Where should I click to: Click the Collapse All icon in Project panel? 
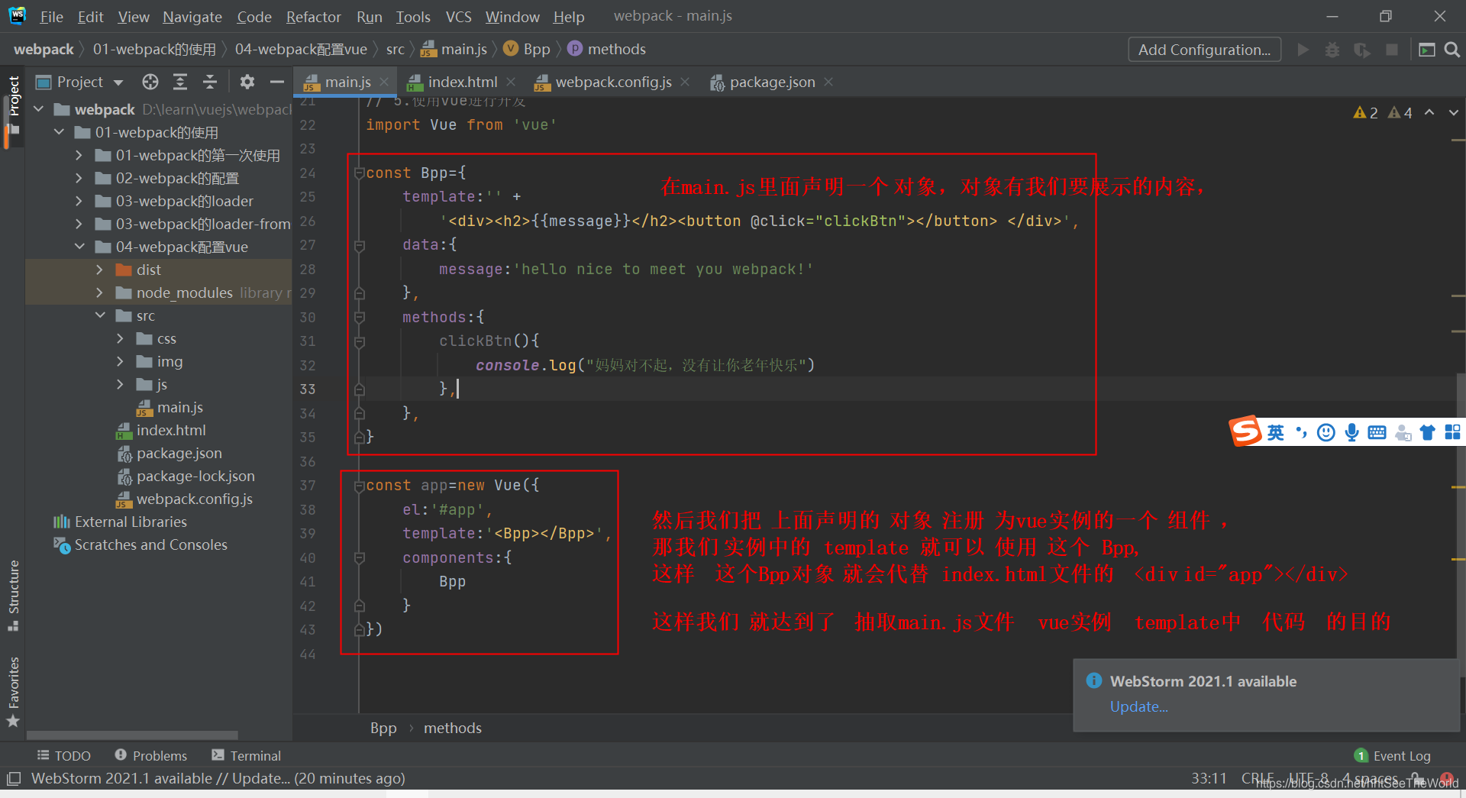tap(210, 82)
